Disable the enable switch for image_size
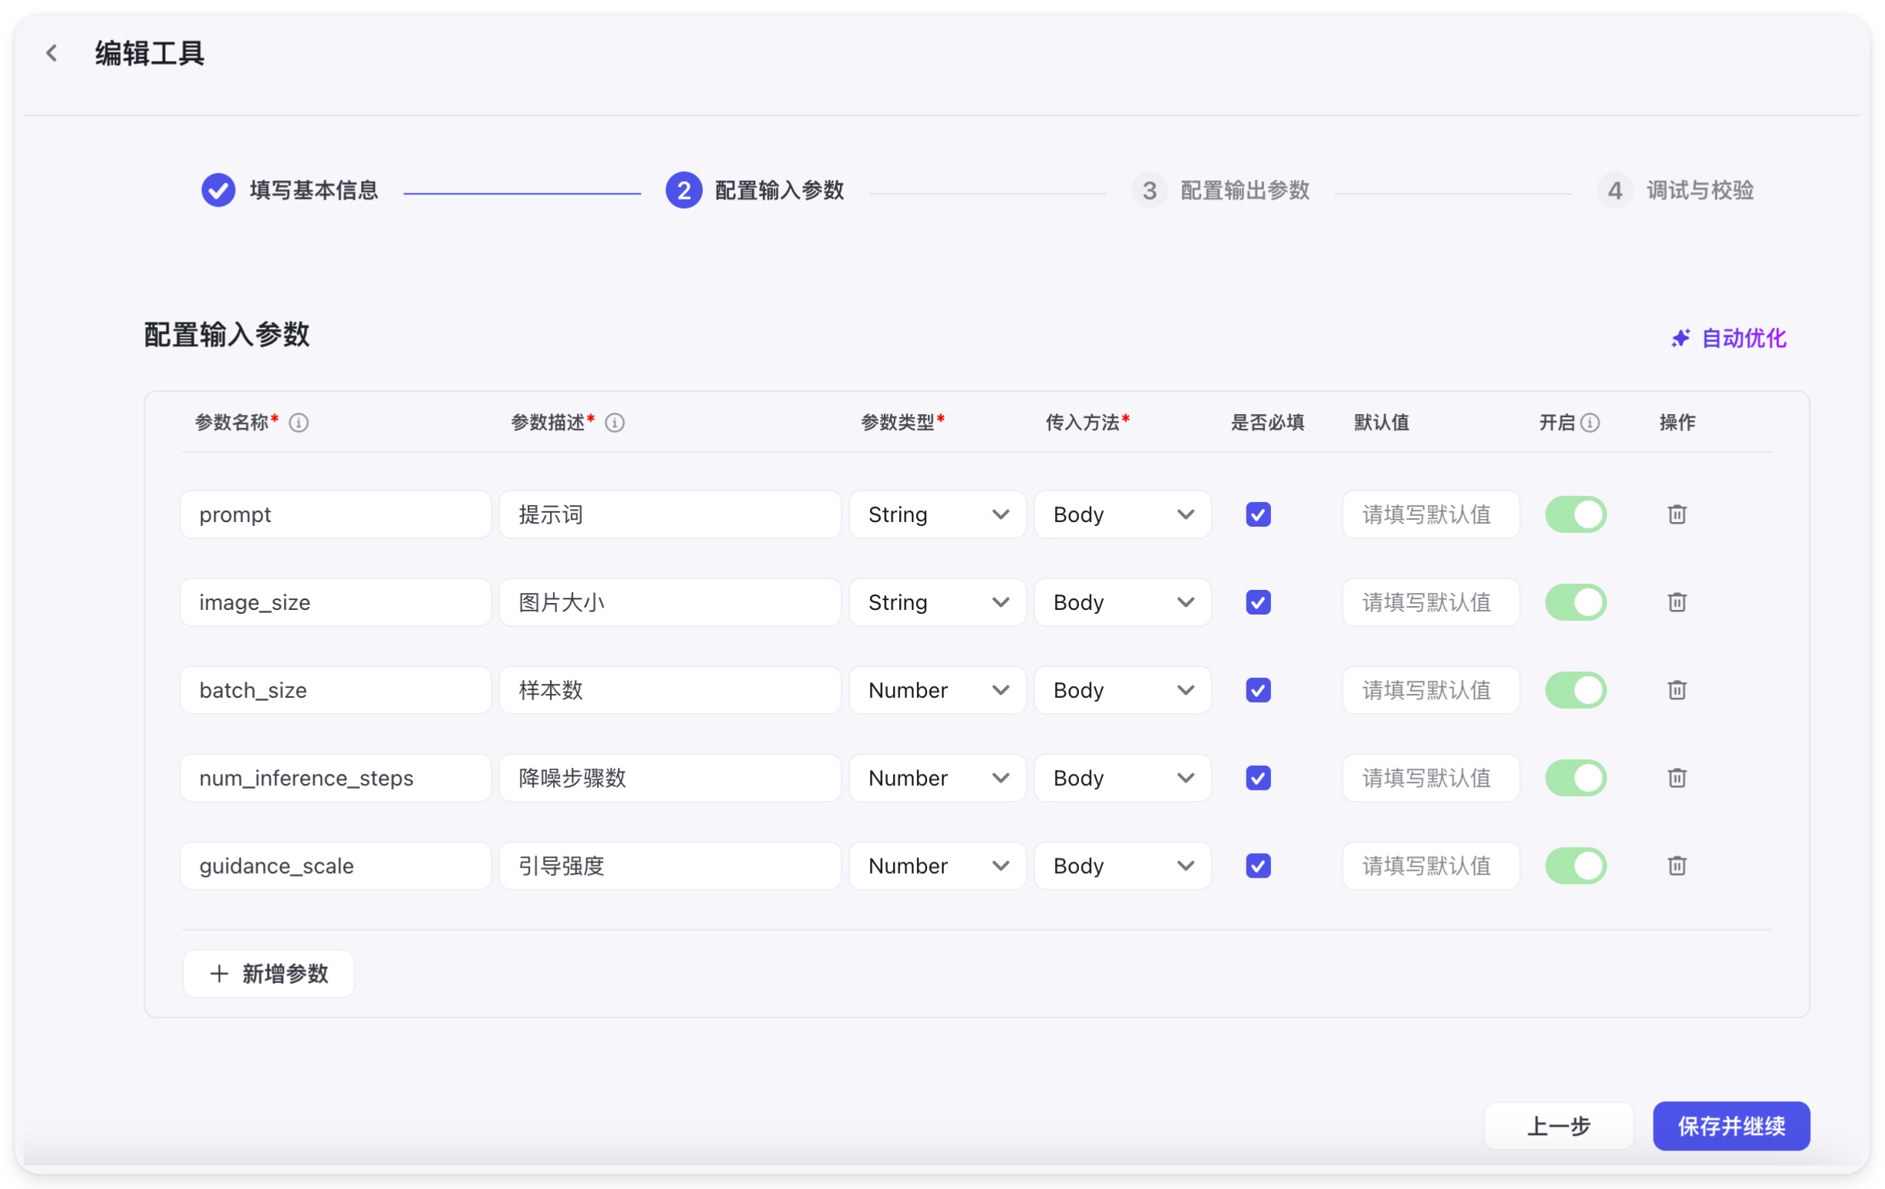Screen dimensions: 1885x1189 click(1575, 602)
